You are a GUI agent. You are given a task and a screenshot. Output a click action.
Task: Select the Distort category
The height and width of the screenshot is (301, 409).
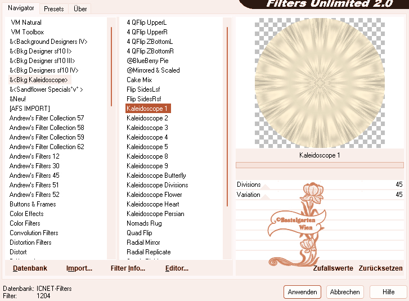click(18, 252)
